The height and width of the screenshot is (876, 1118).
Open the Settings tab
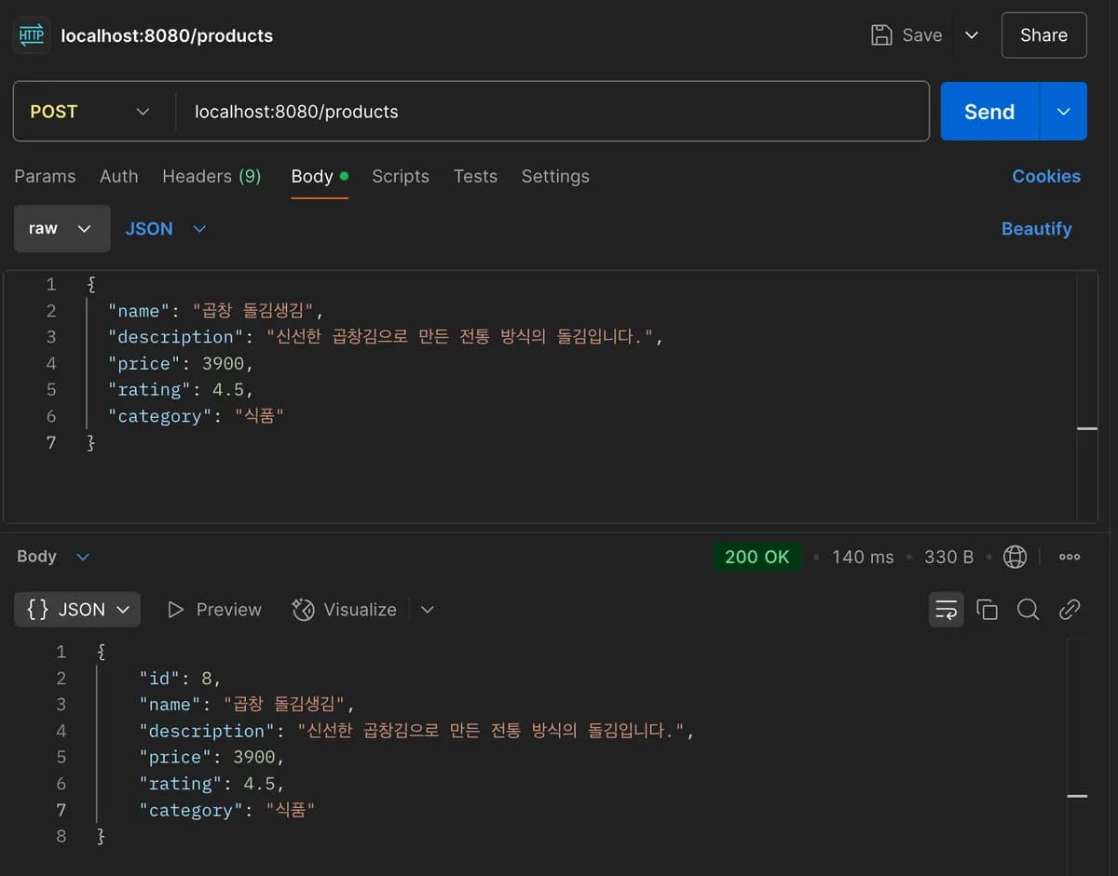(x=555, y=176)
